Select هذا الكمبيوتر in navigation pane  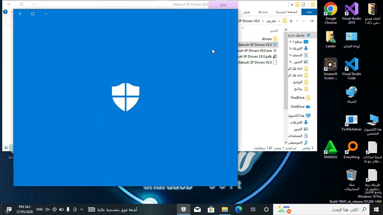[x=299, y=116]
